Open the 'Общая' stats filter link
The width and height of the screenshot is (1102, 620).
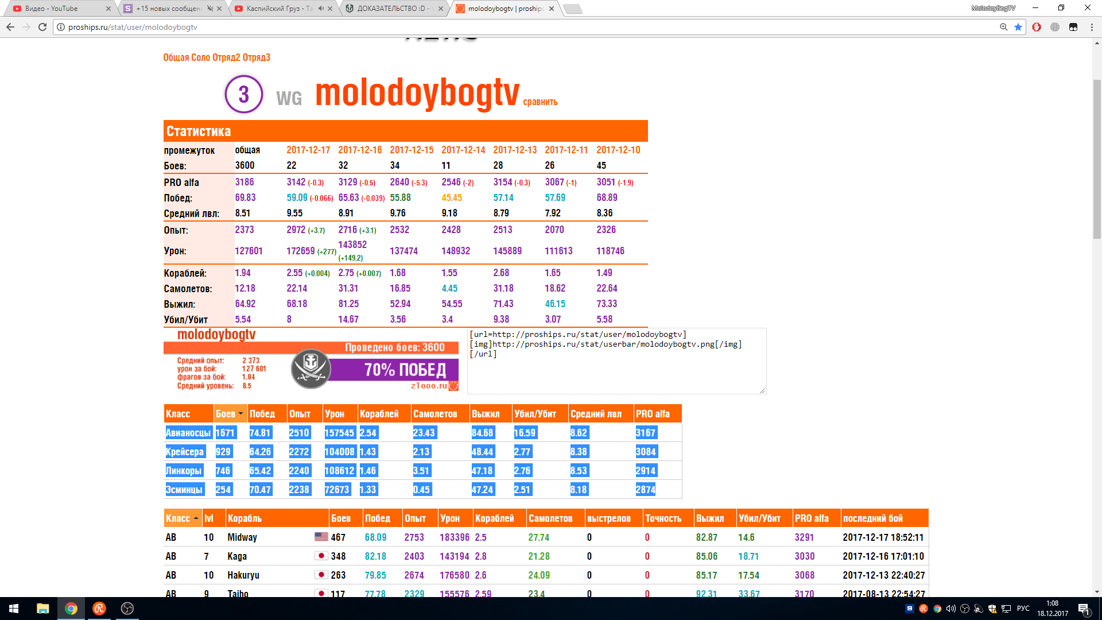tap(176, 57)
